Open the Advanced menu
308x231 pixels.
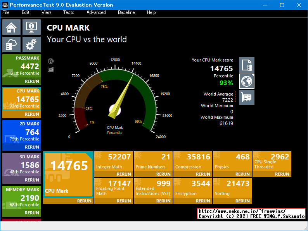pyautogui.click(x=96, y=12)
